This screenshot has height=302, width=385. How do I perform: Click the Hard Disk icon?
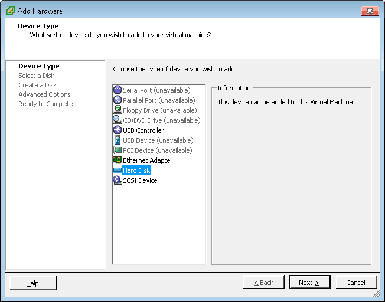117,170
